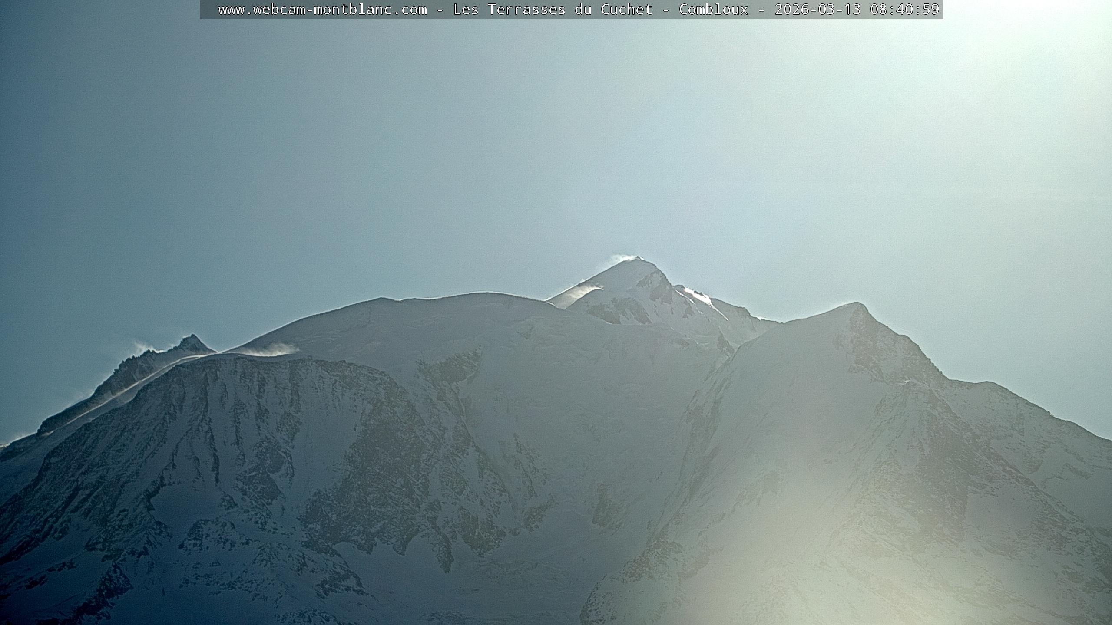Click the snow cloud beside left rocky needle
This screenshot has height=625, width=1112.
click(x=142, y=348)
